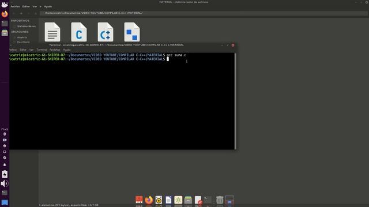Select the C++ source file icon
Image resolution: width=369 pixels, height=207 pixels.
(106, 32)
